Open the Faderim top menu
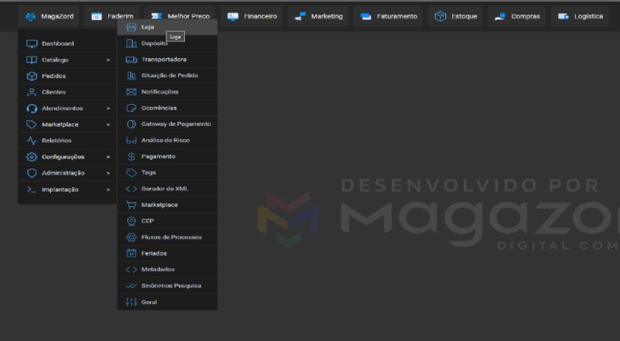Image resolution: width=620 pixels, height=341 pixels. (112, 16)
